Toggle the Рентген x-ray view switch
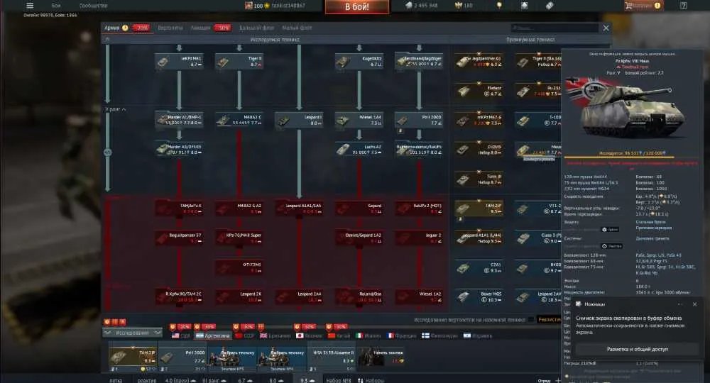The width and height of the screenshot is (710, 383). tap(611, 246)
